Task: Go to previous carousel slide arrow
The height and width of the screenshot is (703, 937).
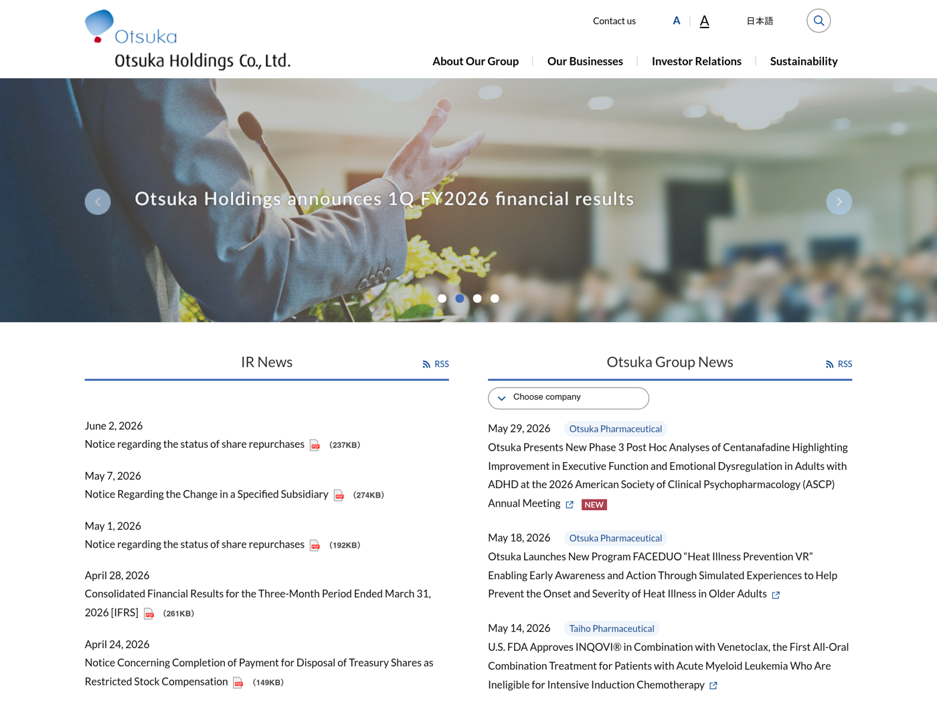Action: (x=98, y=202)
